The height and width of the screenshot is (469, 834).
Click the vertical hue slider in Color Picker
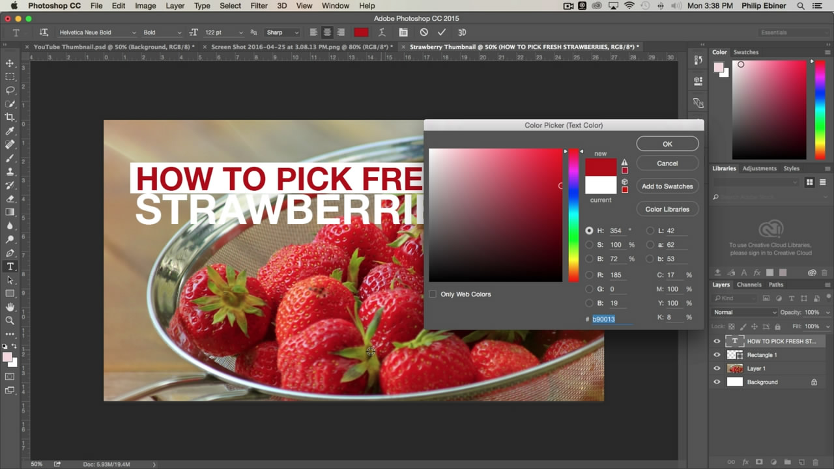(573, 215)
